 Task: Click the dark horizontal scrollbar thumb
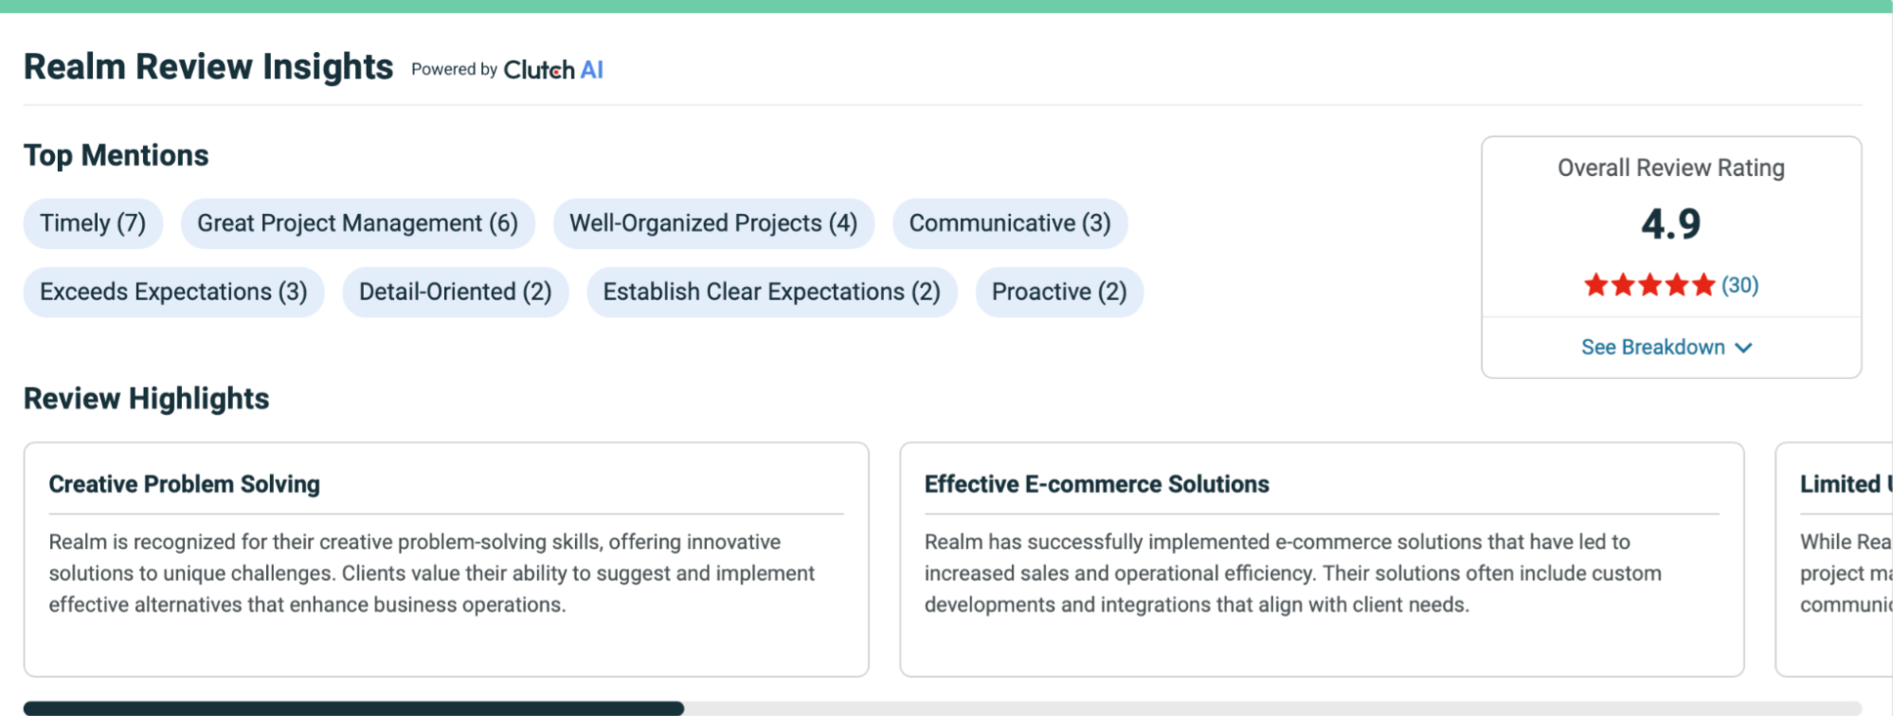coord(352,707)
